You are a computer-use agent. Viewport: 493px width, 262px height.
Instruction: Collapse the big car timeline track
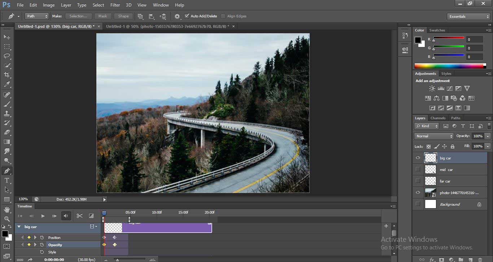(19, 227)
